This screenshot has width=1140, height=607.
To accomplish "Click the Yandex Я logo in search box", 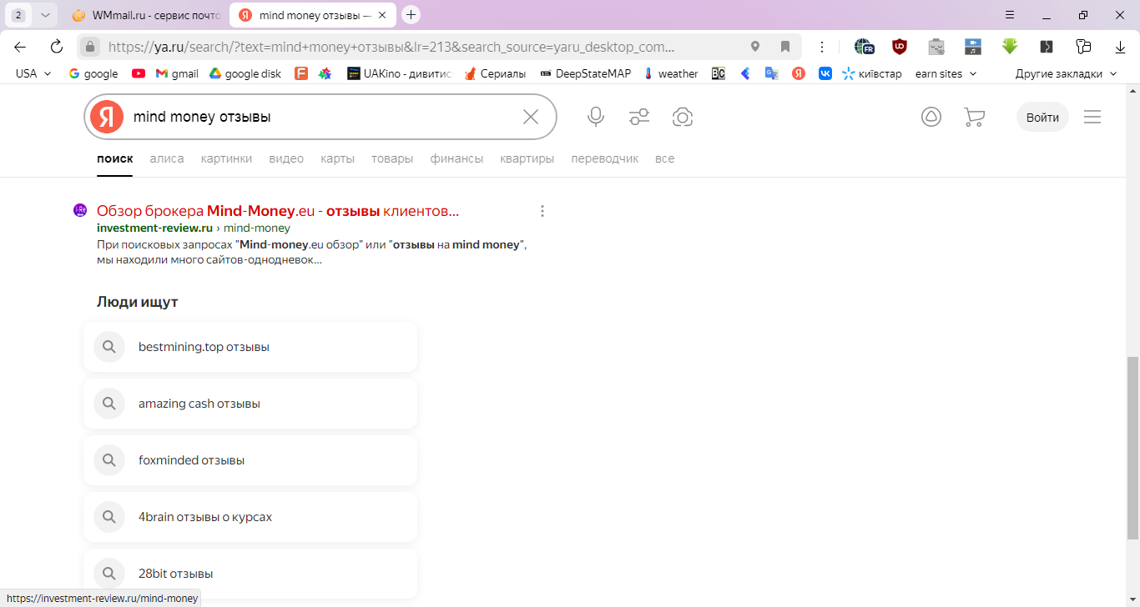I will click(107, 117).
